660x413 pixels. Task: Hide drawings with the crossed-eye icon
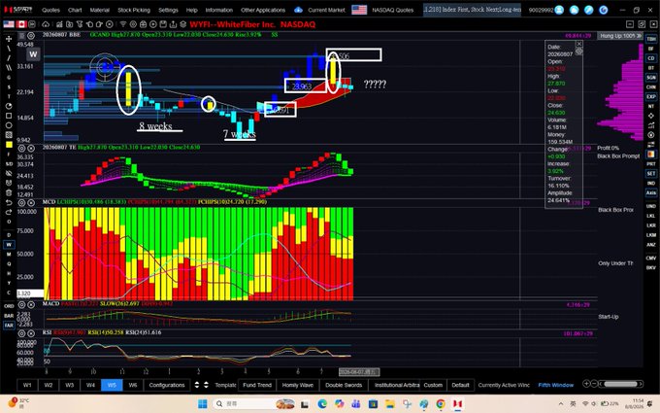[9, 173]
